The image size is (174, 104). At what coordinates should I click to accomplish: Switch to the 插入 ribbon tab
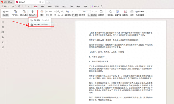pyautogui.click(x=43, y=7)
